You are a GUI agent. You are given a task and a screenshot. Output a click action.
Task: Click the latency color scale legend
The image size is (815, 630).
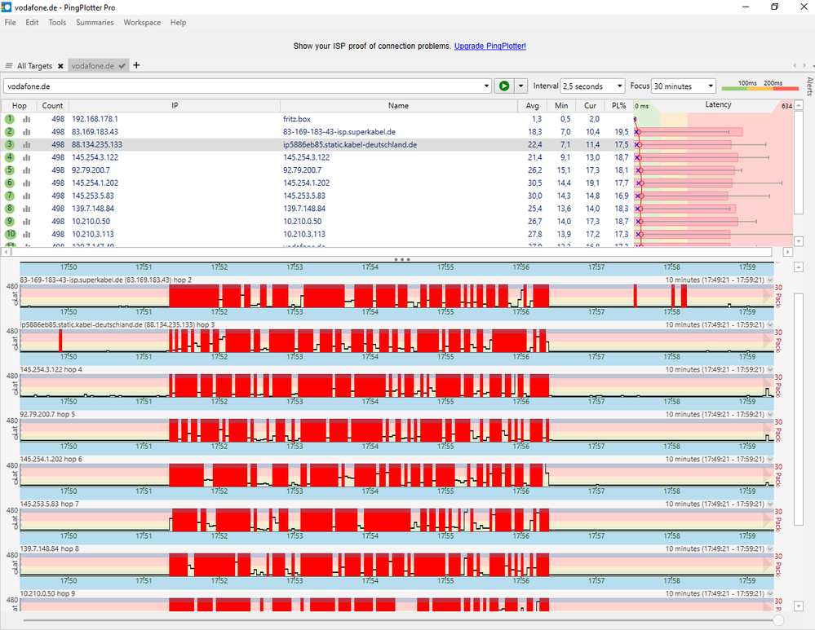[x=759, y=86]
